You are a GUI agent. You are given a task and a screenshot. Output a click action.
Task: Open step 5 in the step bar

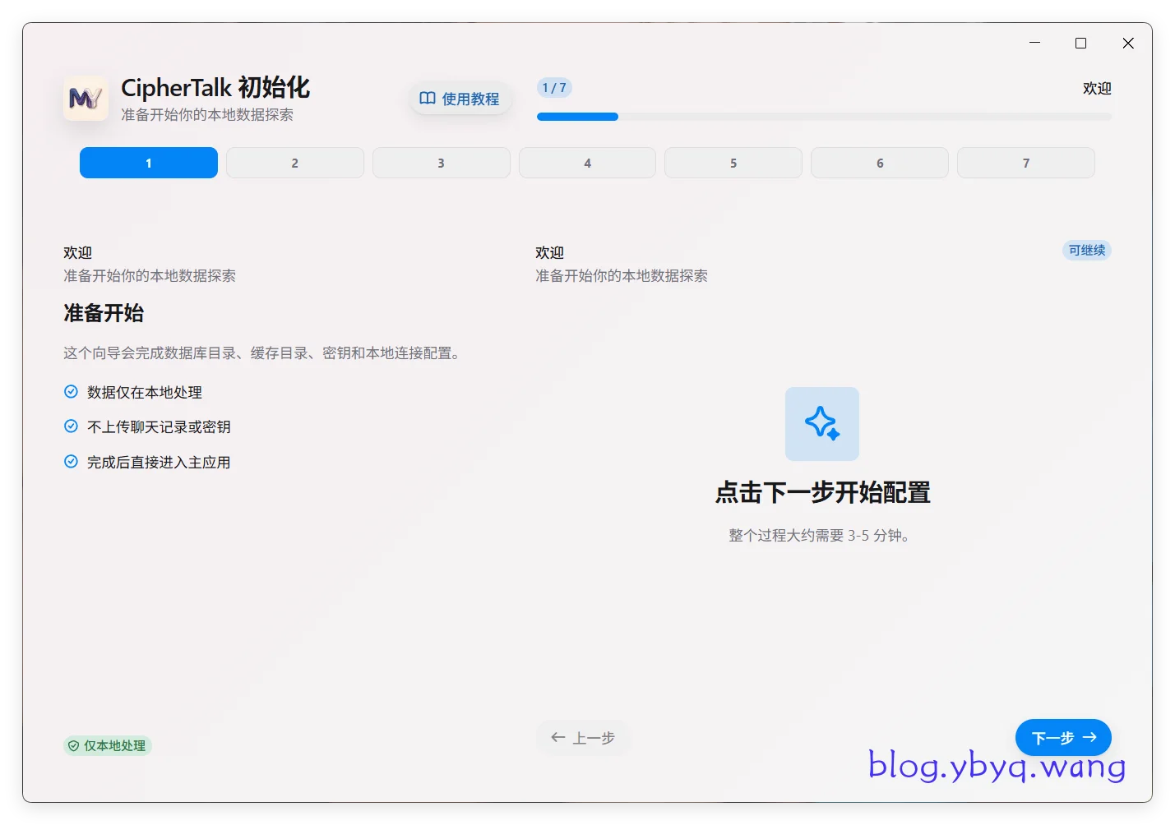click(x=733, y=163)
